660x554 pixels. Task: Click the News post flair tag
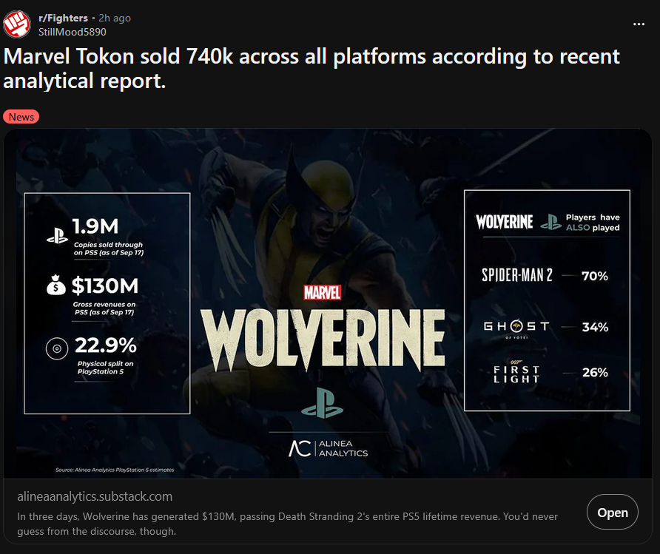tap(21, 117)
